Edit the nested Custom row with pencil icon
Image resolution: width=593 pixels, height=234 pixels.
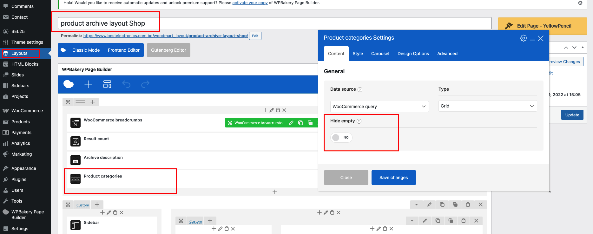point(425,221)
